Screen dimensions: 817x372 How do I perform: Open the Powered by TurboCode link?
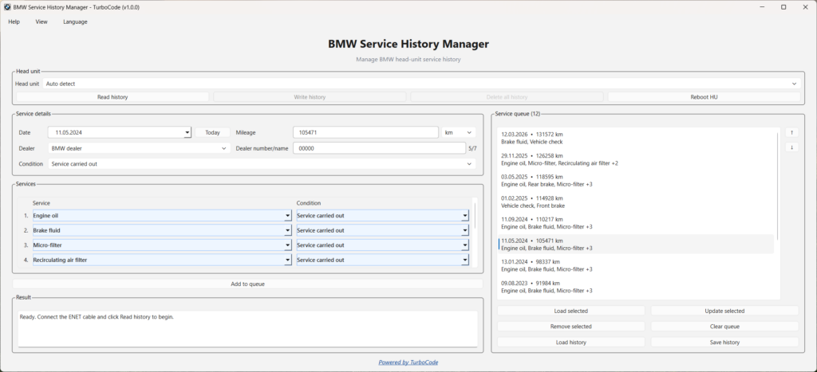pyautogui.click(x=408, y=362)
